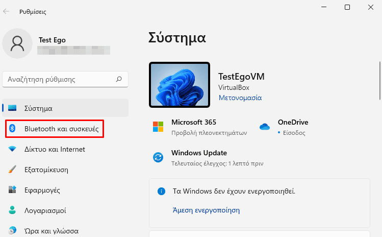
Task: Click the Test Ego account name
Action: tap(52, 40)
